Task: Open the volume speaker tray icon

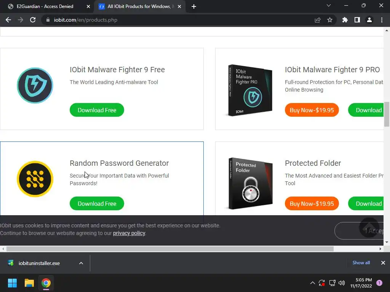Action: pyautogui.click(x=342, y=283)
